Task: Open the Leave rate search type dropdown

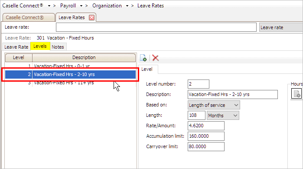Action: 281,27
